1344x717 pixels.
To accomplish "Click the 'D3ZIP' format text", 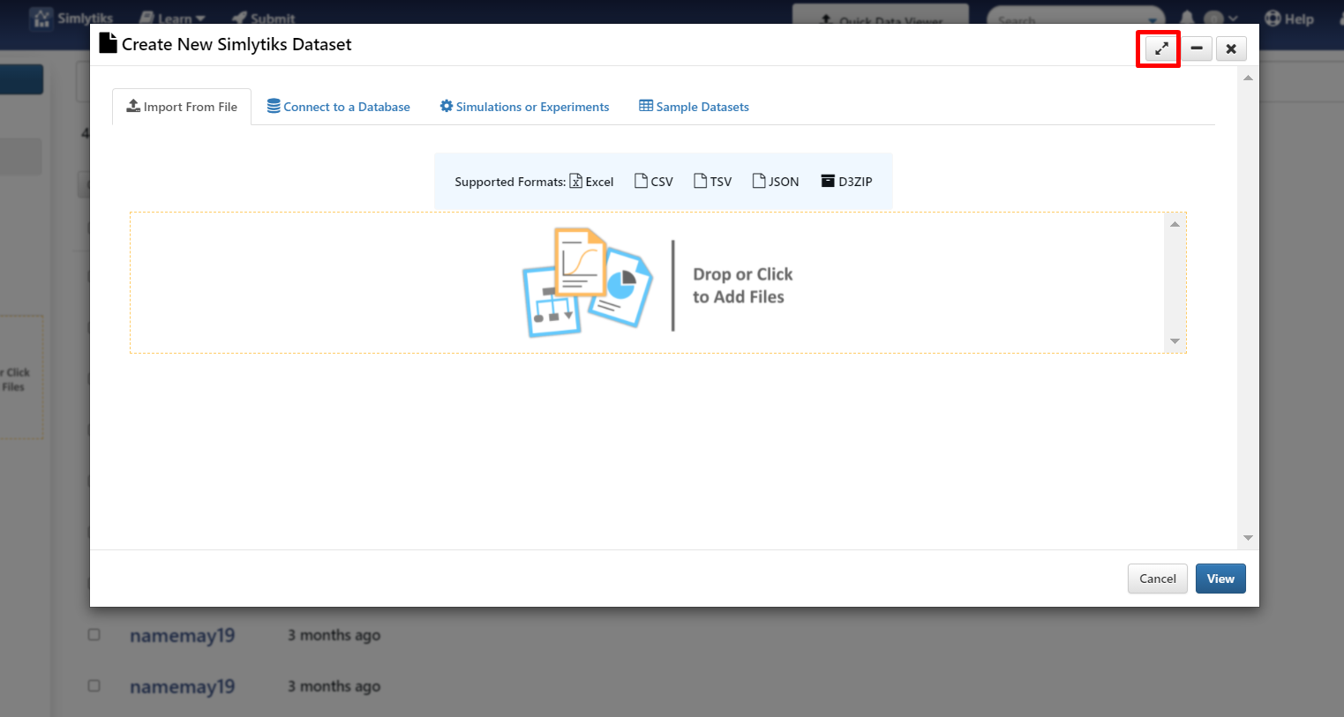I will point(855,182).
